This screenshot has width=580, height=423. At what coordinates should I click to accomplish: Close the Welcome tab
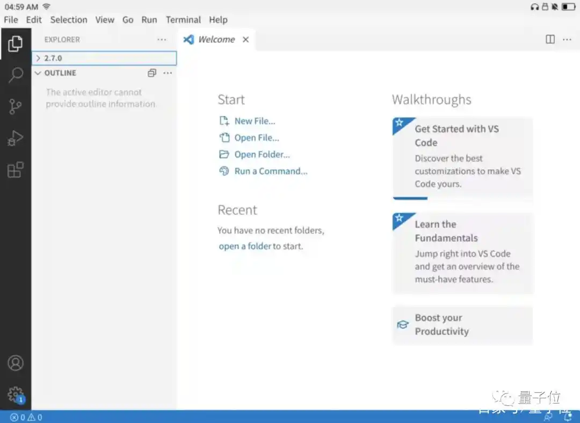tap(245, 40)
